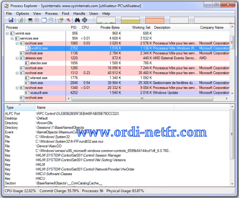Select the \Device\KsecDD file handle
This screenshot has width=239, height=198.
click(x=117, y=146)
